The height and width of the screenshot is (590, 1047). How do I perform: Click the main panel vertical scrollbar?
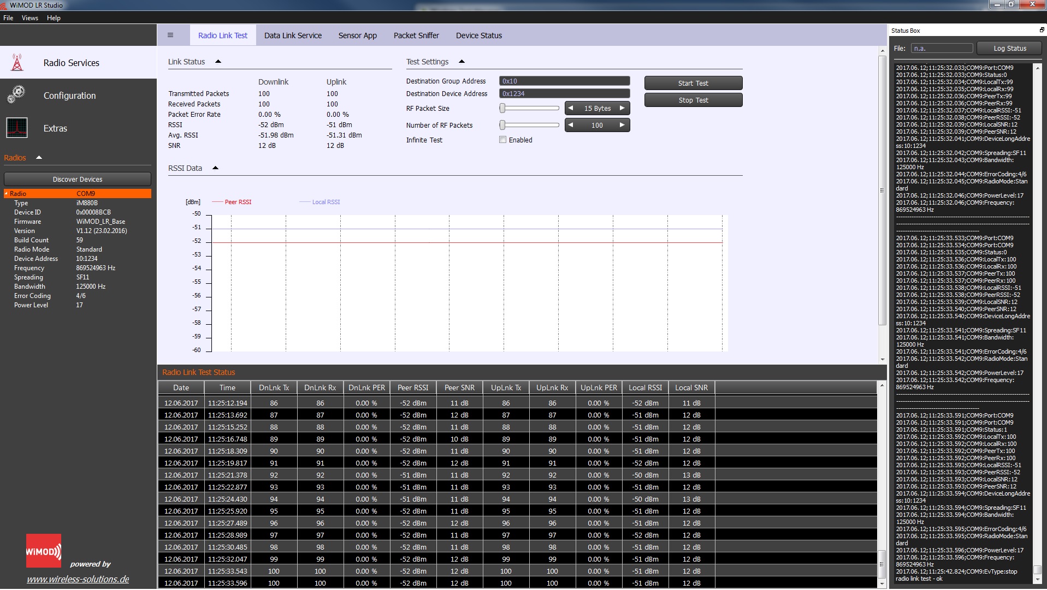point(882,190)
